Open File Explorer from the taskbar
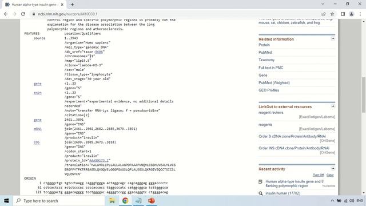This screenshot has width=366, height=206. click(112, 201)
